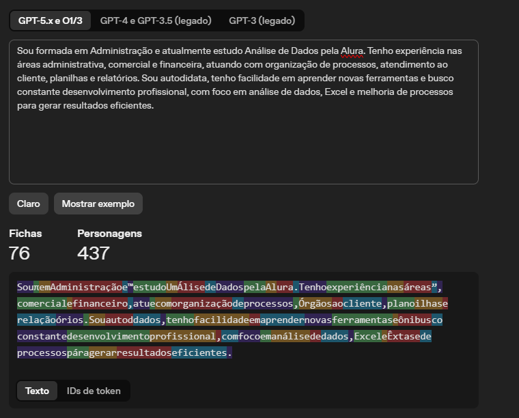Click the facilidade token in output
The width and height of the screenshot is (519, 418).
(x=221, y=320)
